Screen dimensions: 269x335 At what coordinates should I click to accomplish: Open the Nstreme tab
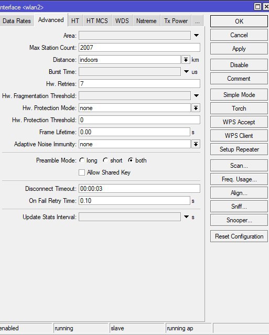146,21
